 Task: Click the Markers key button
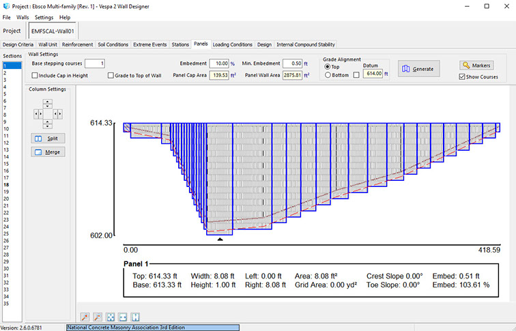pos(476,65)
